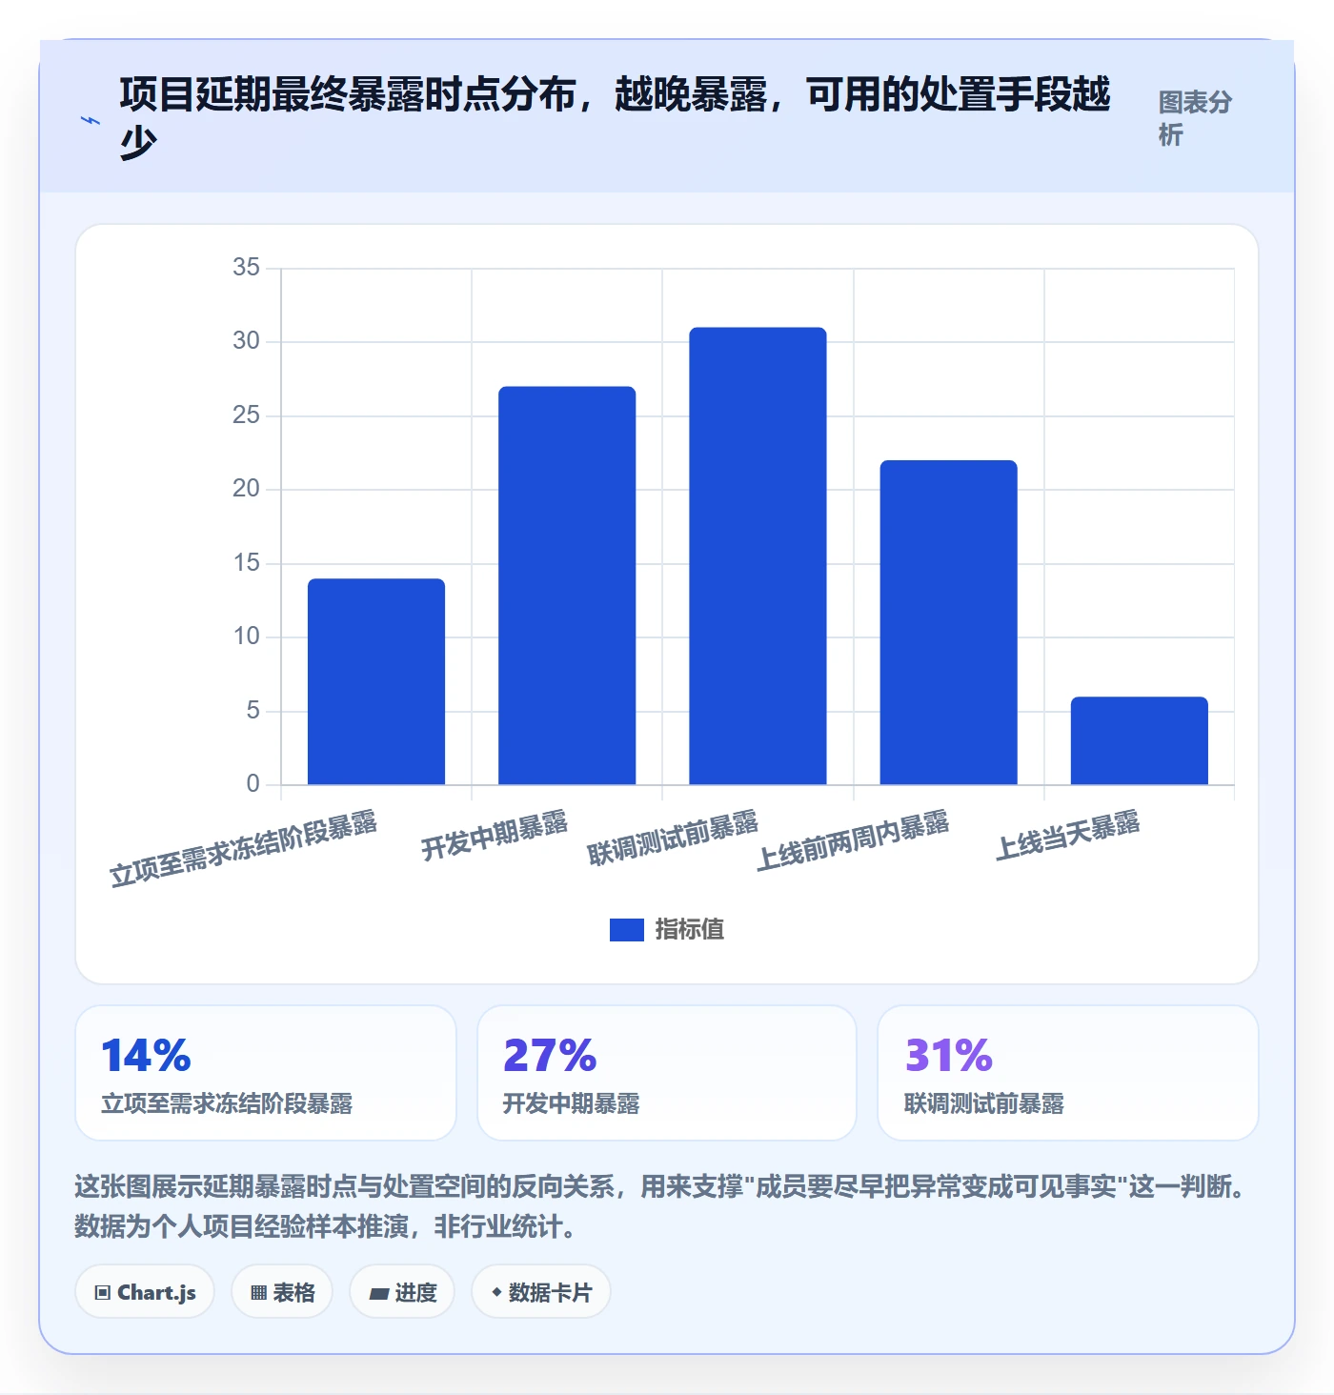Select the shortest bar, 上线当天暴露
This screenshot has width=1334, height=1395.
click(x=1139, y=740)
